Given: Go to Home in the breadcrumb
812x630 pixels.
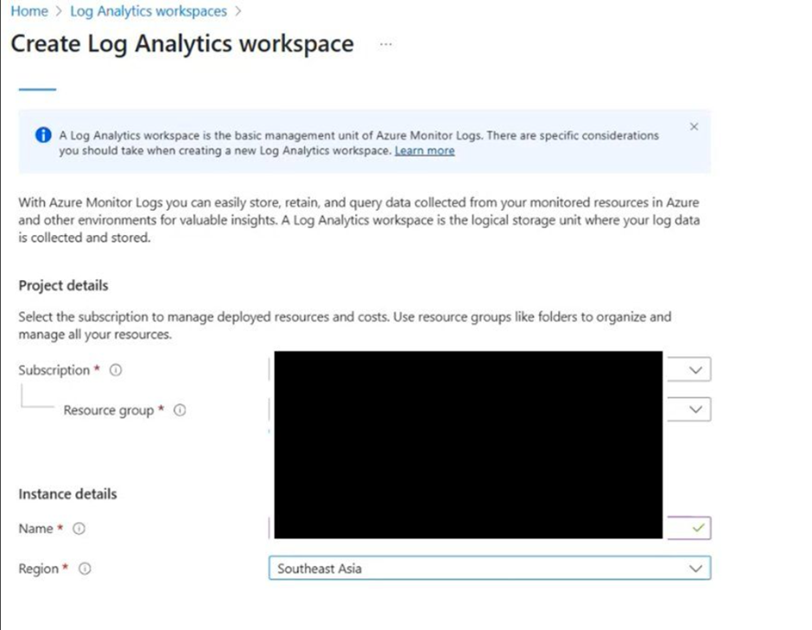Looking at the screenshot, I should point(29,11).
